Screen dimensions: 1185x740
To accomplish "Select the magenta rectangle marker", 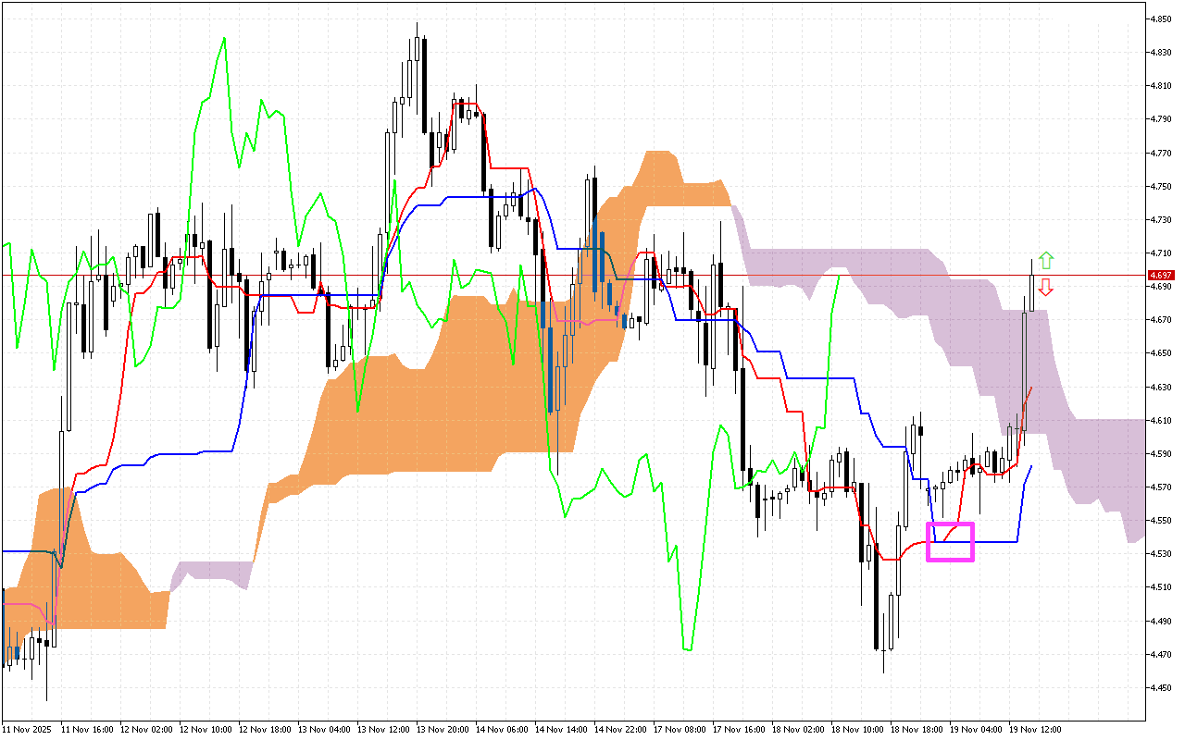I will [x=950, y=541].
